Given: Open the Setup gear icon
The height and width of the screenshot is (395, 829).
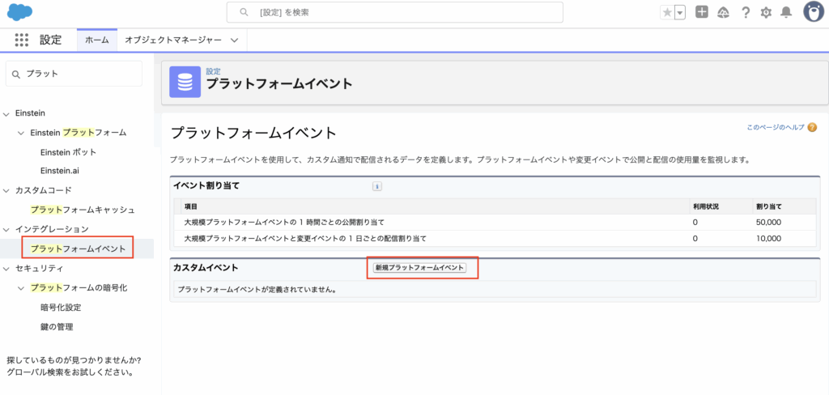Looking at the screenshot, I should (766, 12).
